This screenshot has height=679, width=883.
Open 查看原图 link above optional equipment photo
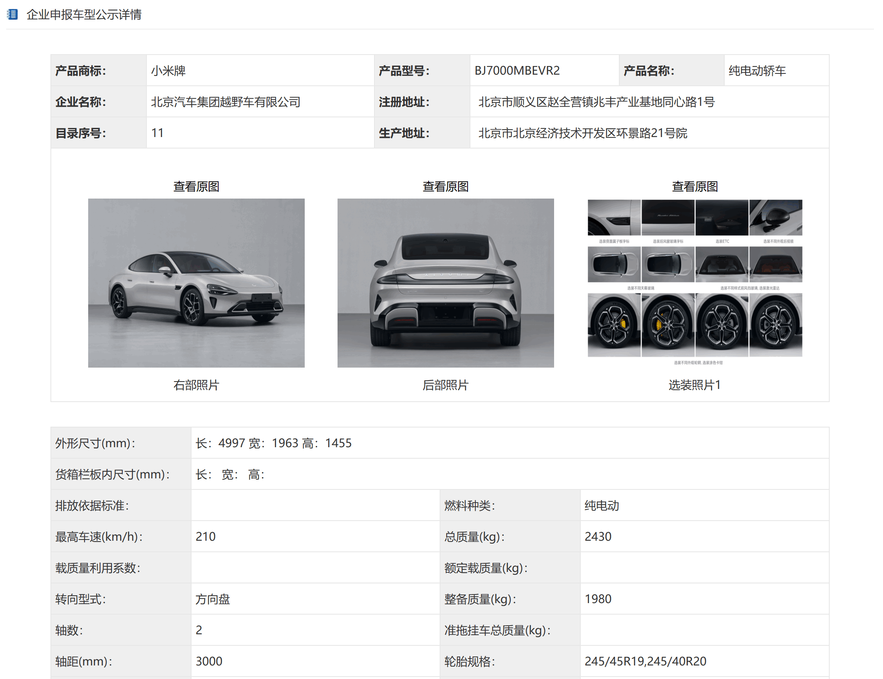[695, 187]
